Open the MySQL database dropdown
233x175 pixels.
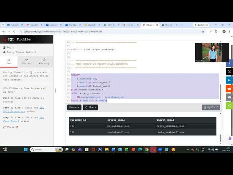click(x=211, y=107)
